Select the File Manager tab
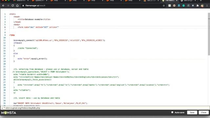 point(169,1)
